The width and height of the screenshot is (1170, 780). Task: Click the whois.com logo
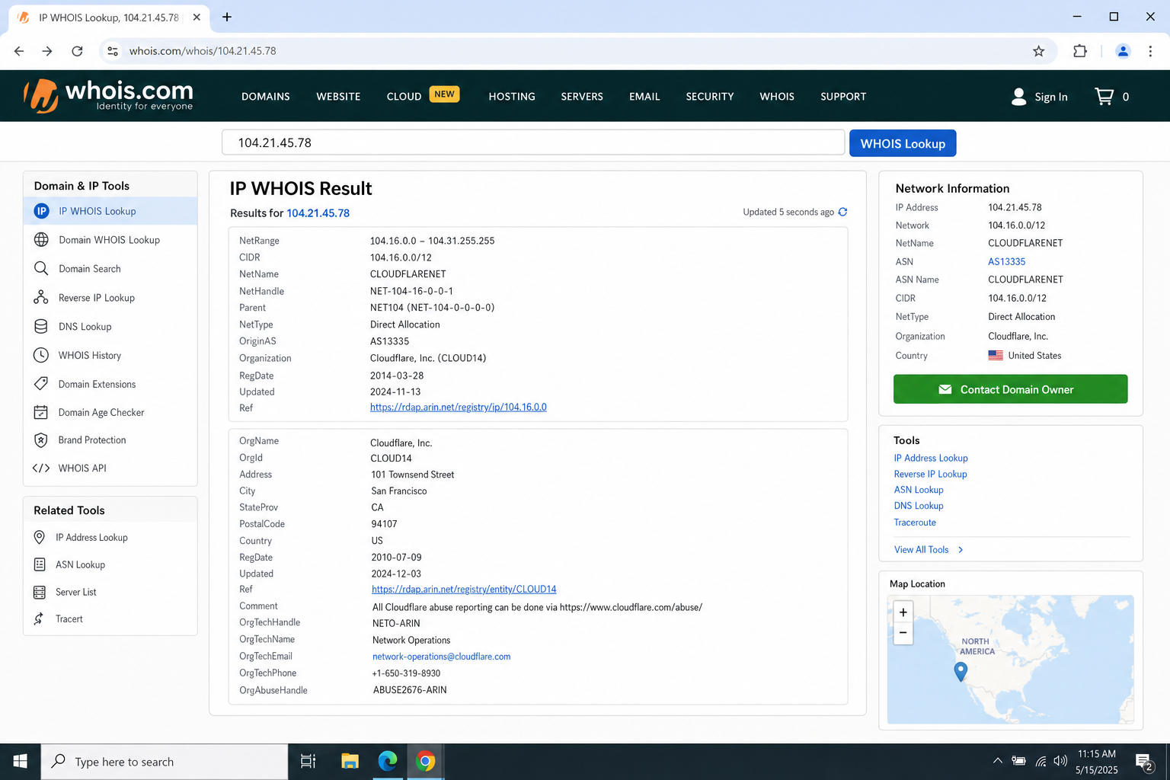[x=108, y=96]
